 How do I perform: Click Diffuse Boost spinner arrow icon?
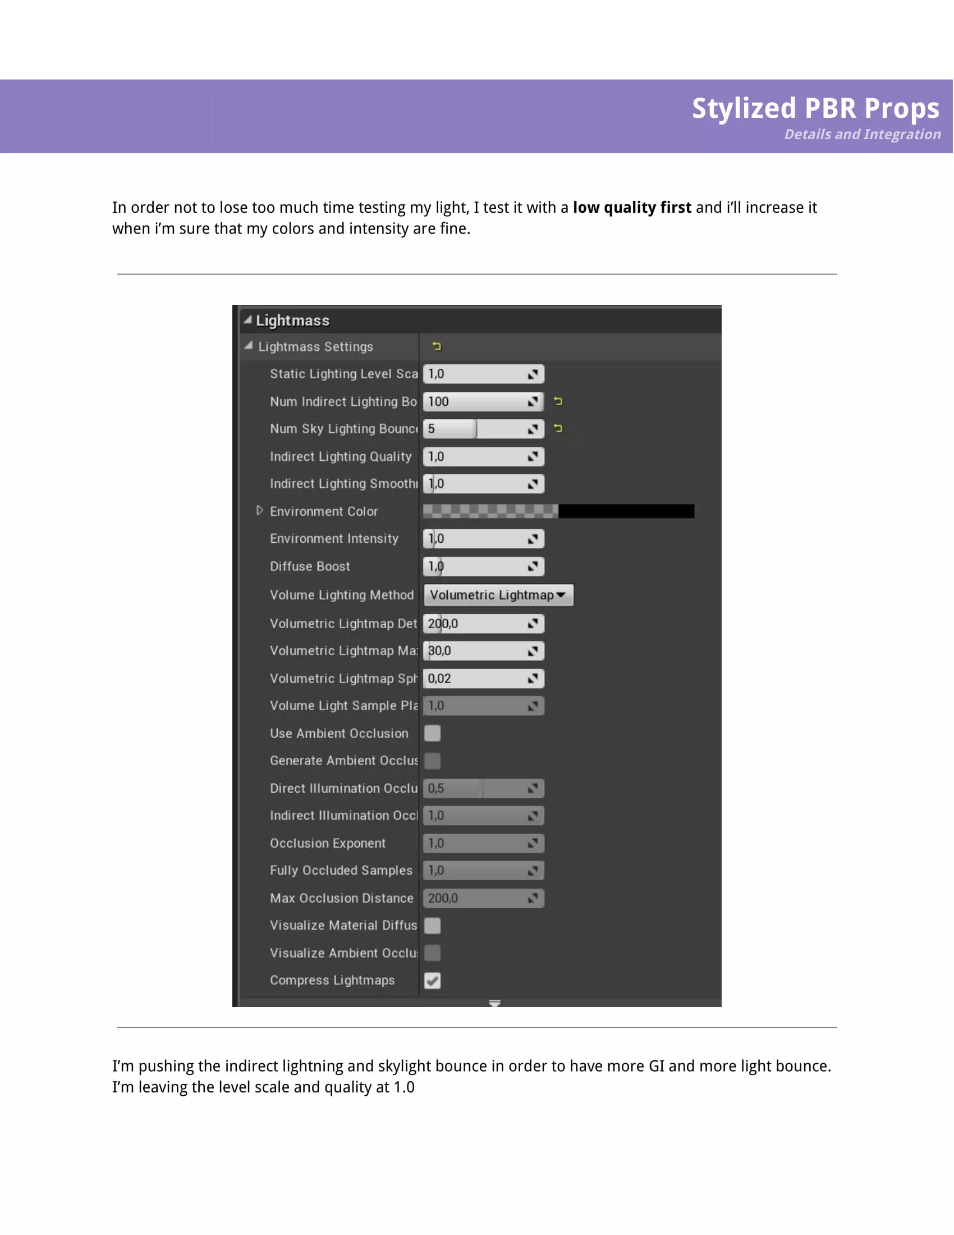[x=533, y=566]
